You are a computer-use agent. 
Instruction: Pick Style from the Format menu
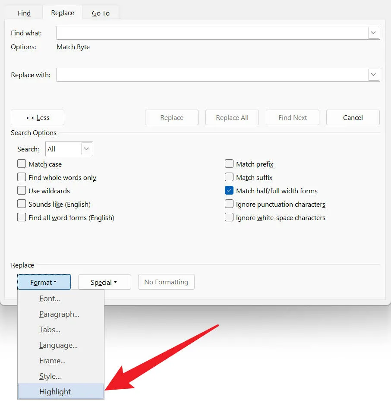click(x=49, y=376)
